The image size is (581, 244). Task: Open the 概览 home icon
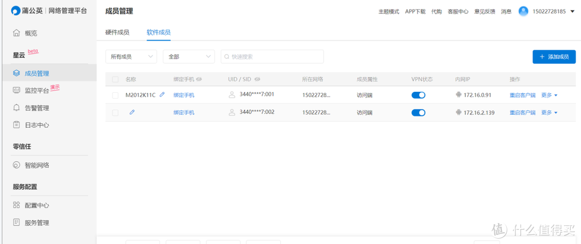(x=16, y=33)
